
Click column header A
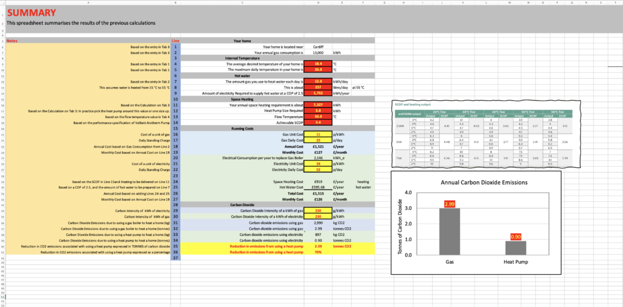pos(88,3)
